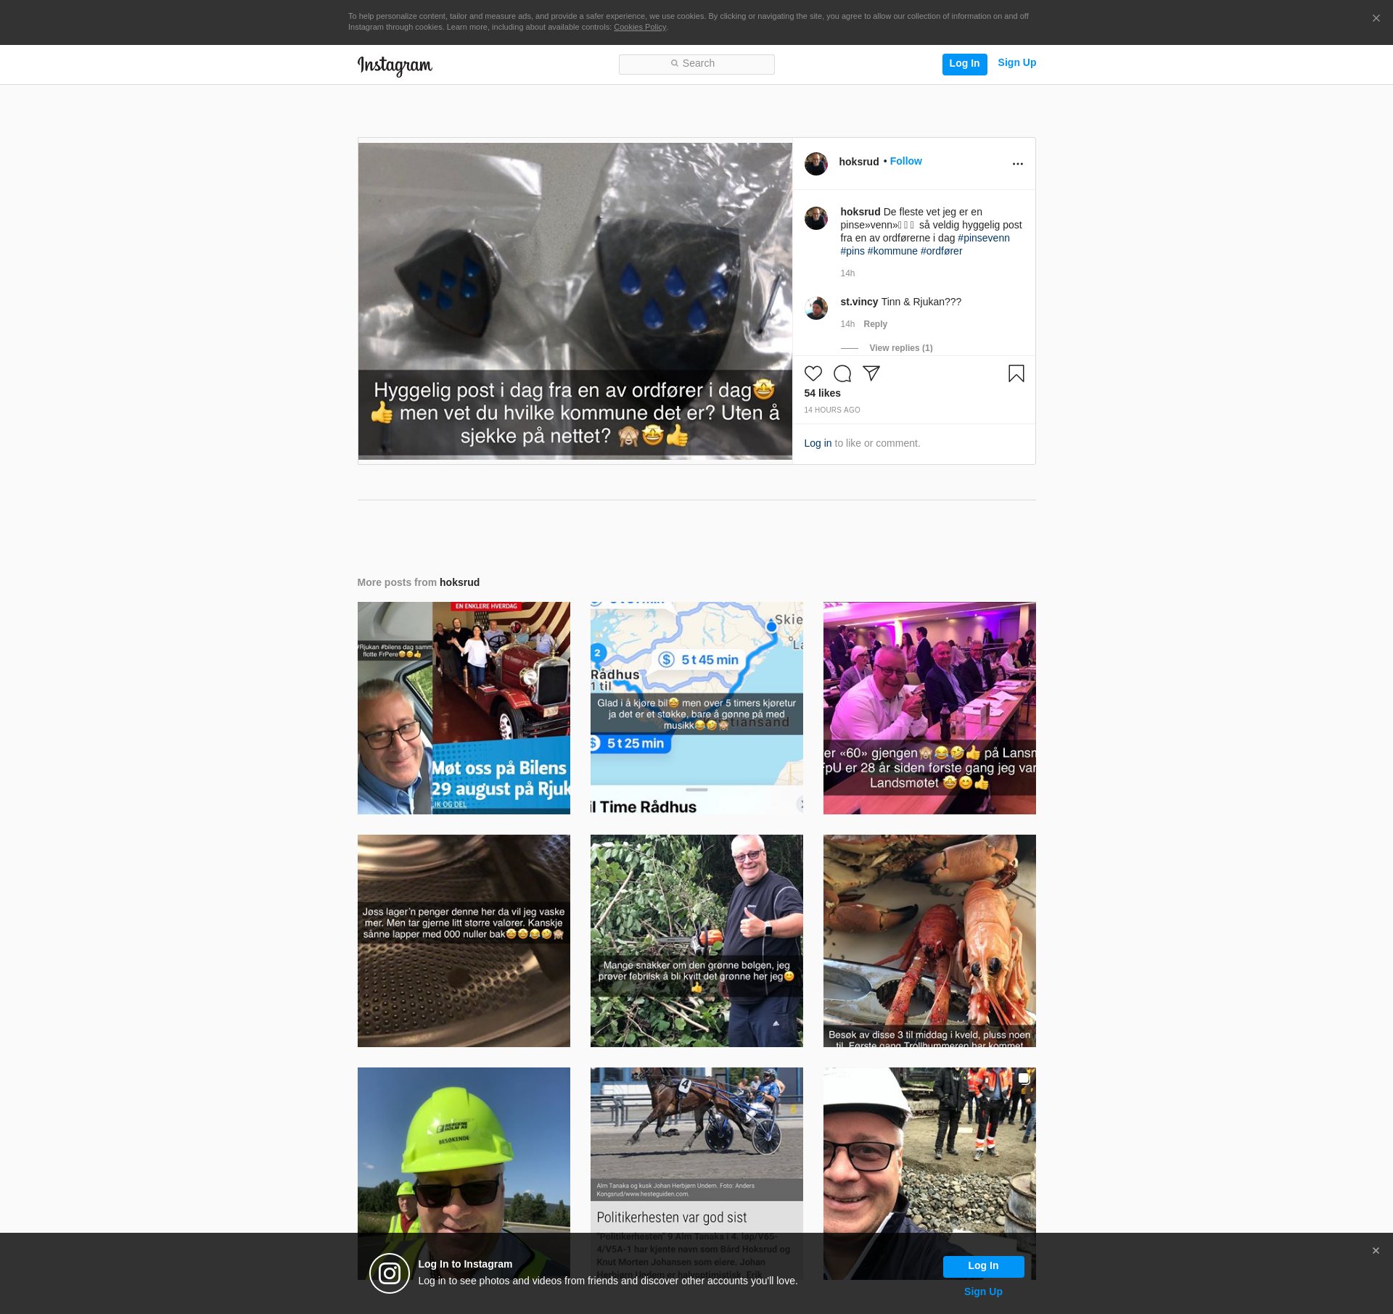This screenshot has height=1314, width=1393.
Task: Open the #pinsevenn hashtag
Action: pos(984,238)
